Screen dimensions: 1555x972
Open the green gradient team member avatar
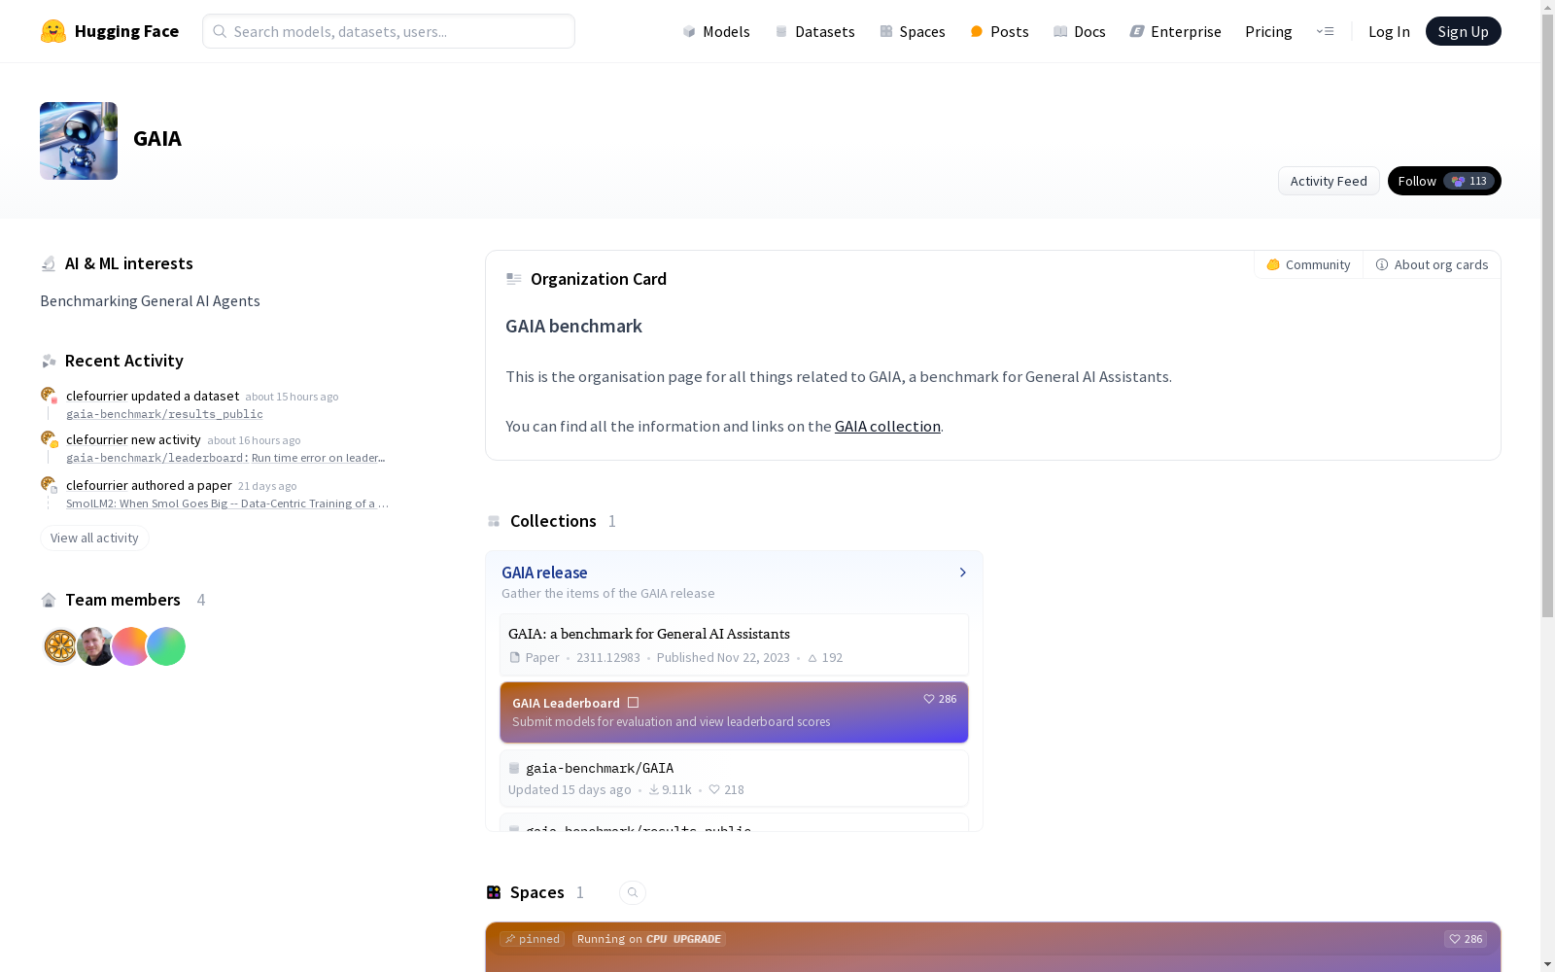(166, 646)
